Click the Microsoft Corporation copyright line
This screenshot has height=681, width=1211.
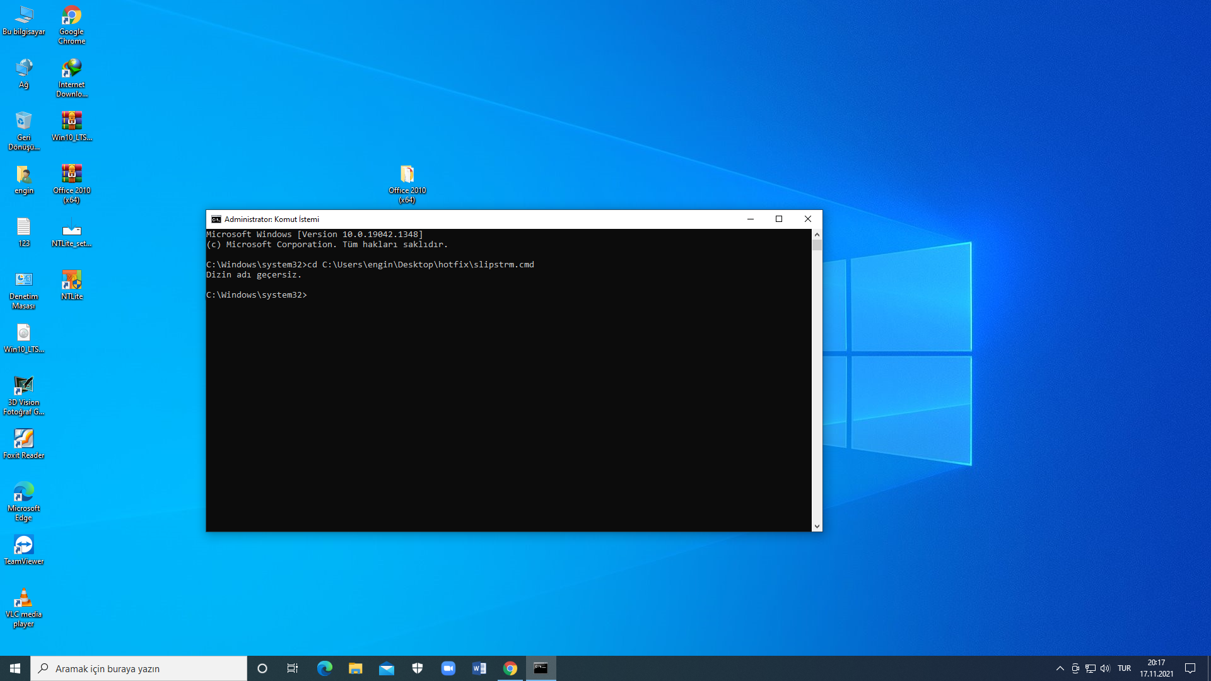point(327,245)
